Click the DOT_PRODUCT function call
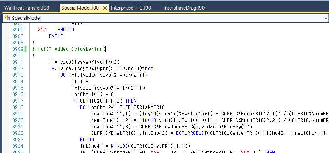Screen dimensions: 329x153 click(x=191, y=133)
